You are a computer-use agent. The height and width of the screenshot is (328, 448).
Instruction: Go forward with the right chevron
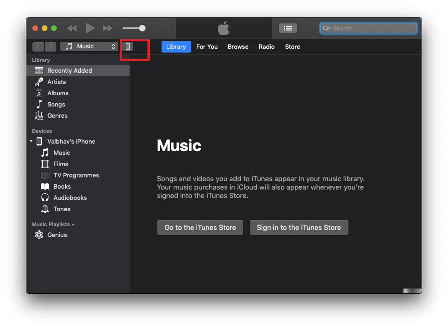51,46
